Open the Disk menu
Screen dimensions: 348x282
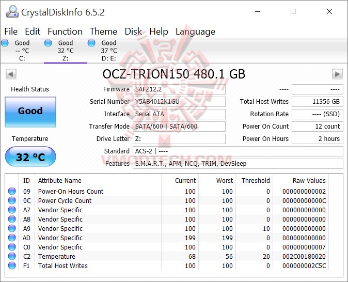coord(133,32)
